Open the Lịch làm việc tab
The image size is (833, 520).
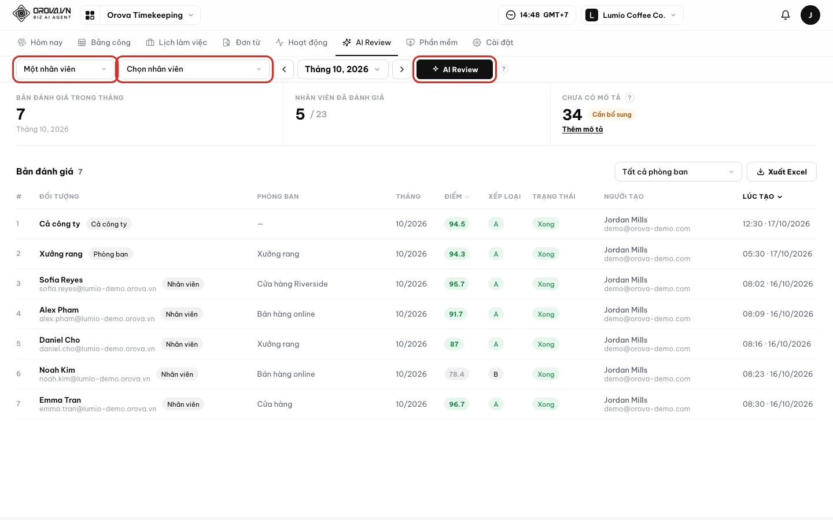pyautogui.click(x=176, y=43)
